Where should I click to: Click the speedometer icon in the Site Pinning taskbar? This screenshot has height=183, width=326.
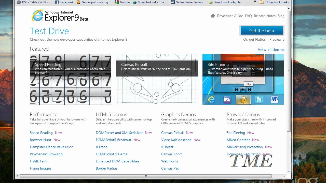click(x=227, y=100)
